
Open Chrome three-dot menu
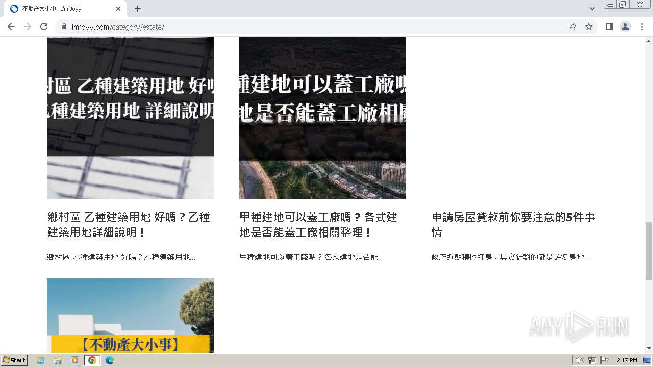[642, 27]
